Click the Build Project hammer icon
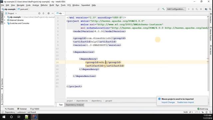213x120 pixels. [163, 9]
